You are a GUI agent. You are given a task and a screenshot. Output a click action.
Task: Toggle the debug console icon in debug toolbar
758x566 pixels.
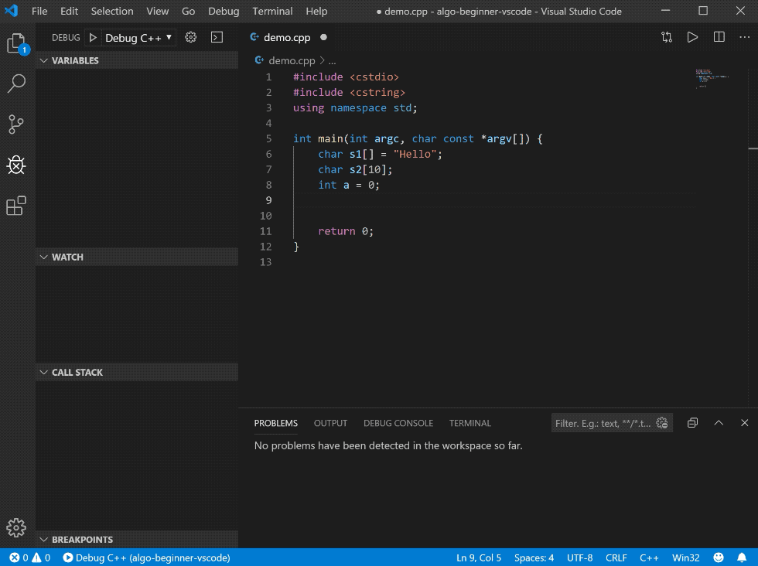(x=217, y=37)
